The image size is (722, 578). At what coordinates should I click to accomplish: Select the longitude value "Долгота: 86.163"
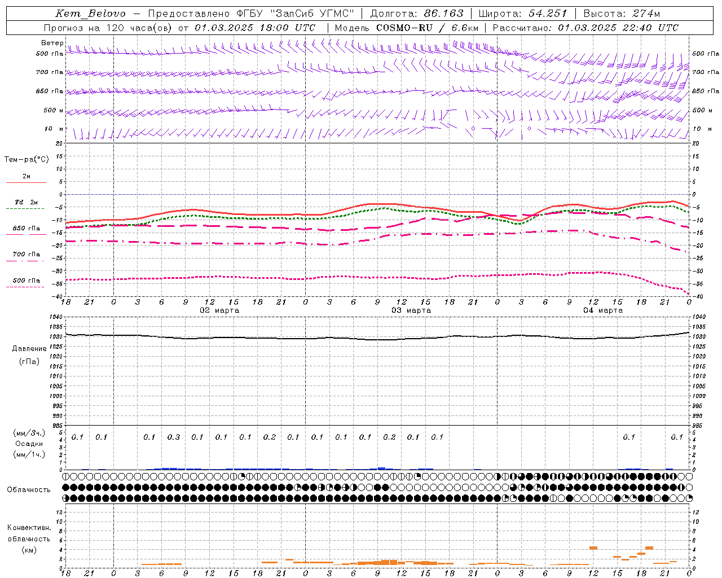[417, 14]
